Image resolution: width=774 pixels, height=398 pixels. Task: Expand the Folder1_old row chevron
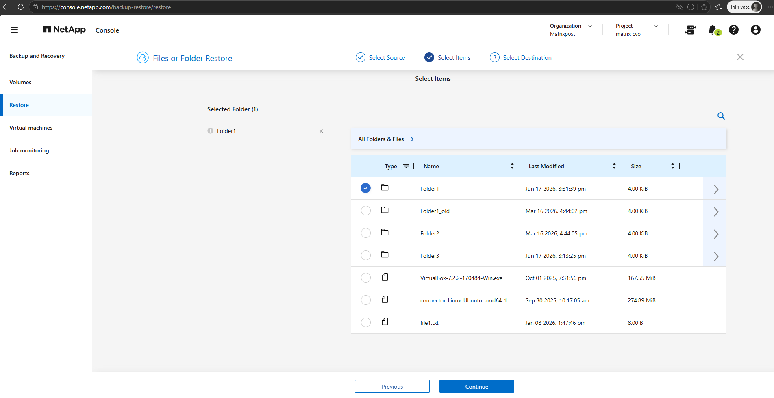pos(716,211)
